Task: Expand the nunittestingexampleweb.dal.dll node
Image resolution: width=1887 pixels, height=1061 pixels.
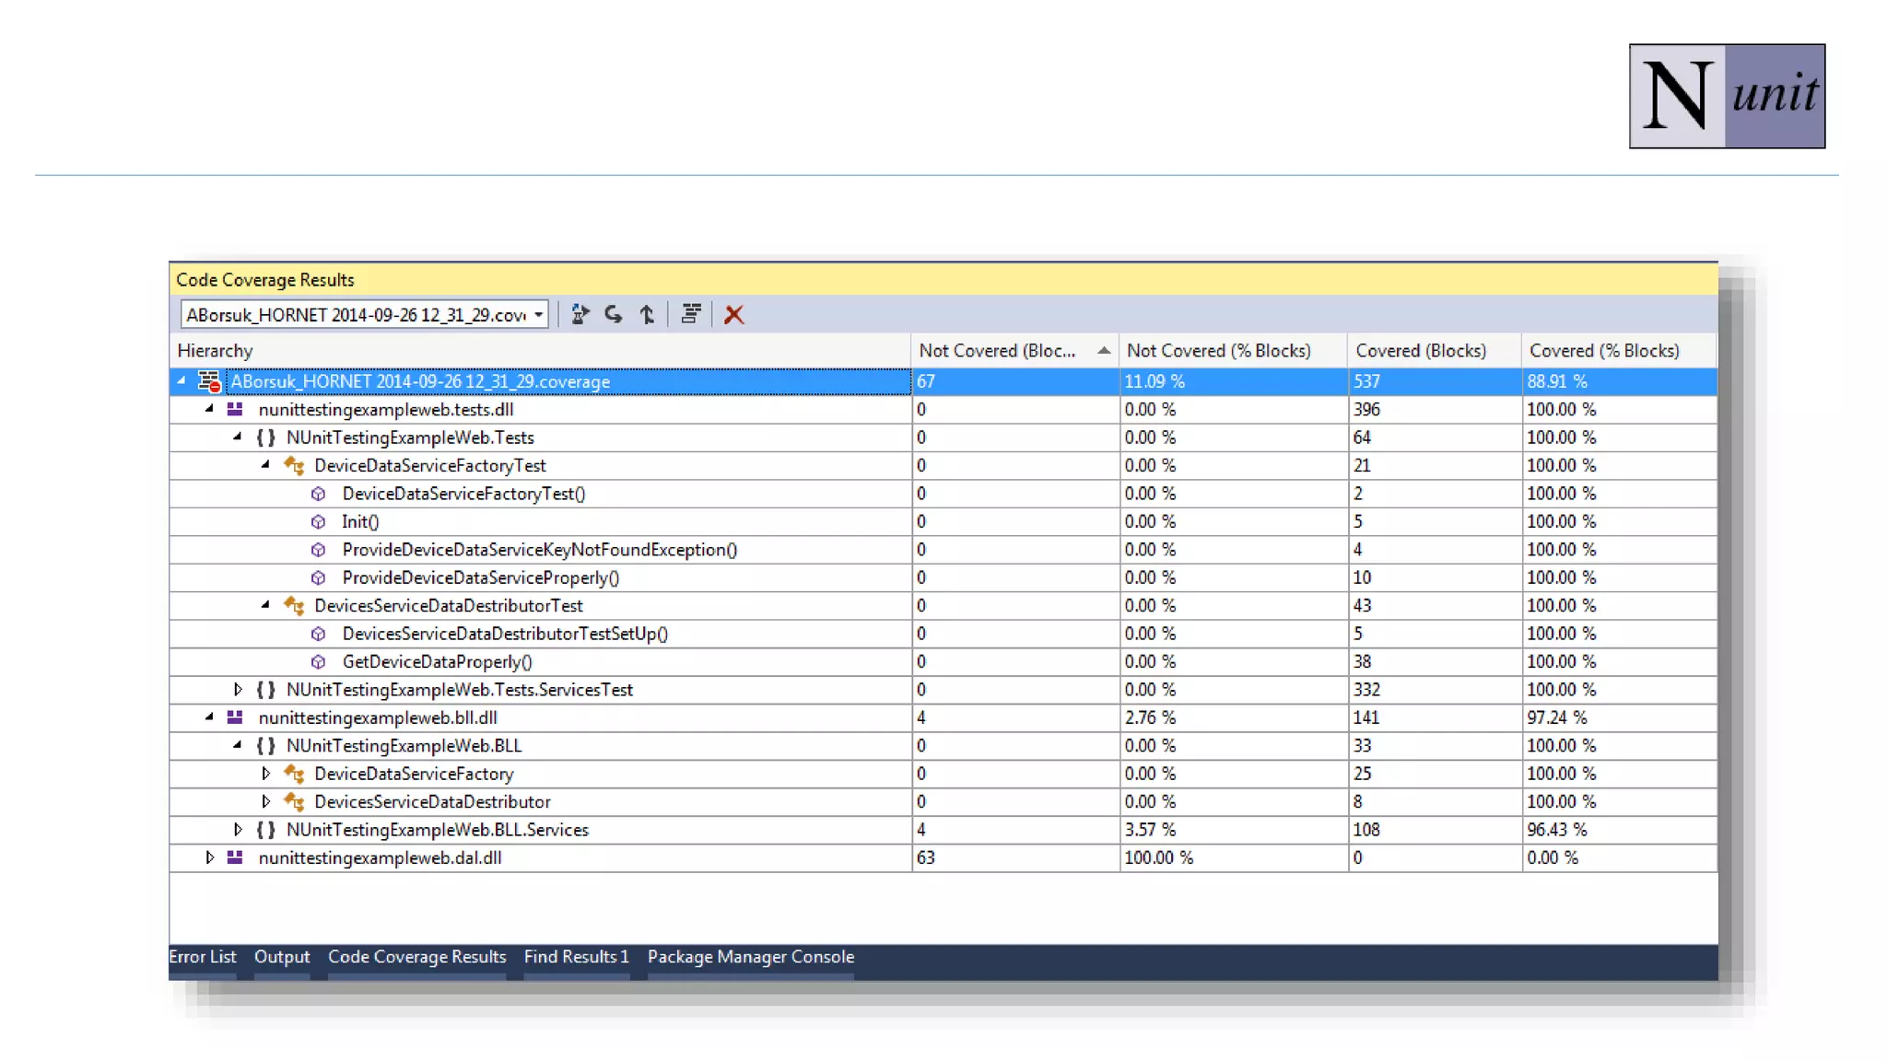Action: 210,858
